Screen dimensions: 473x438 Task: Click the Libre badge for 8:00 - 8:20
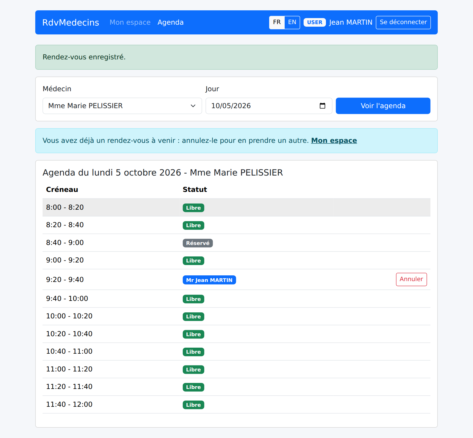click(x=193, y=208)
